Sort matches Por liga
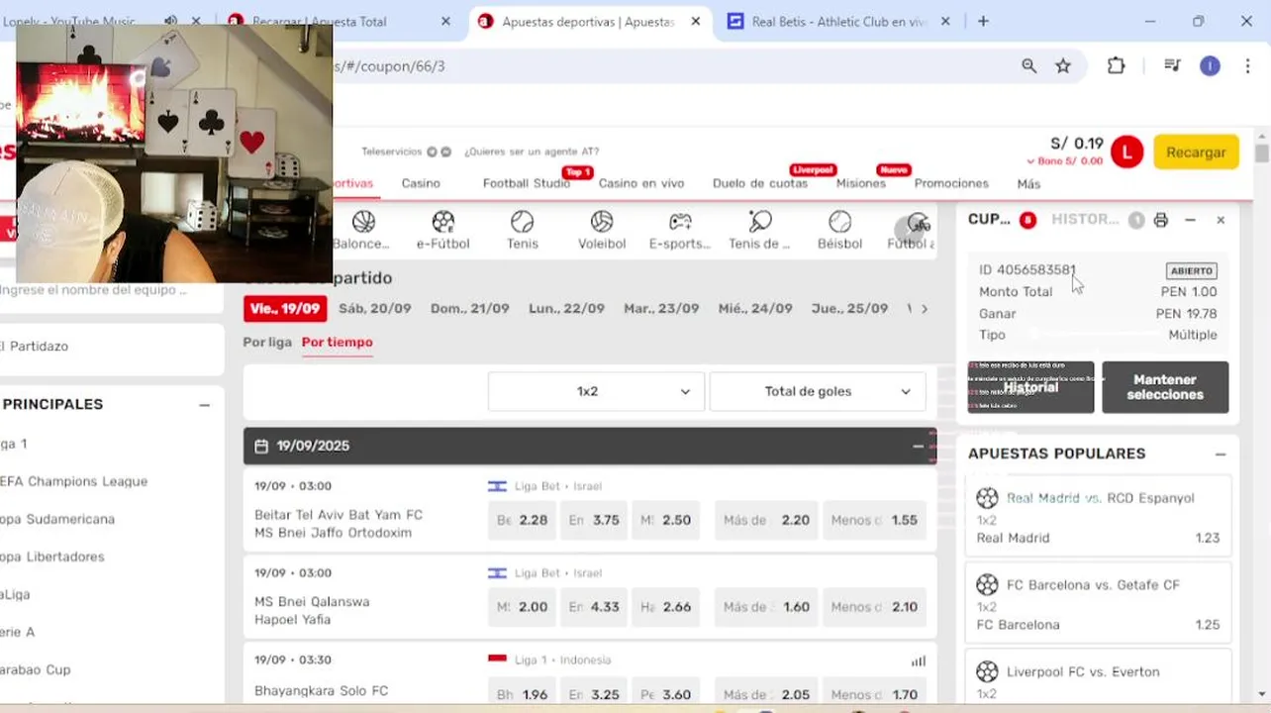 coord(267,342)
